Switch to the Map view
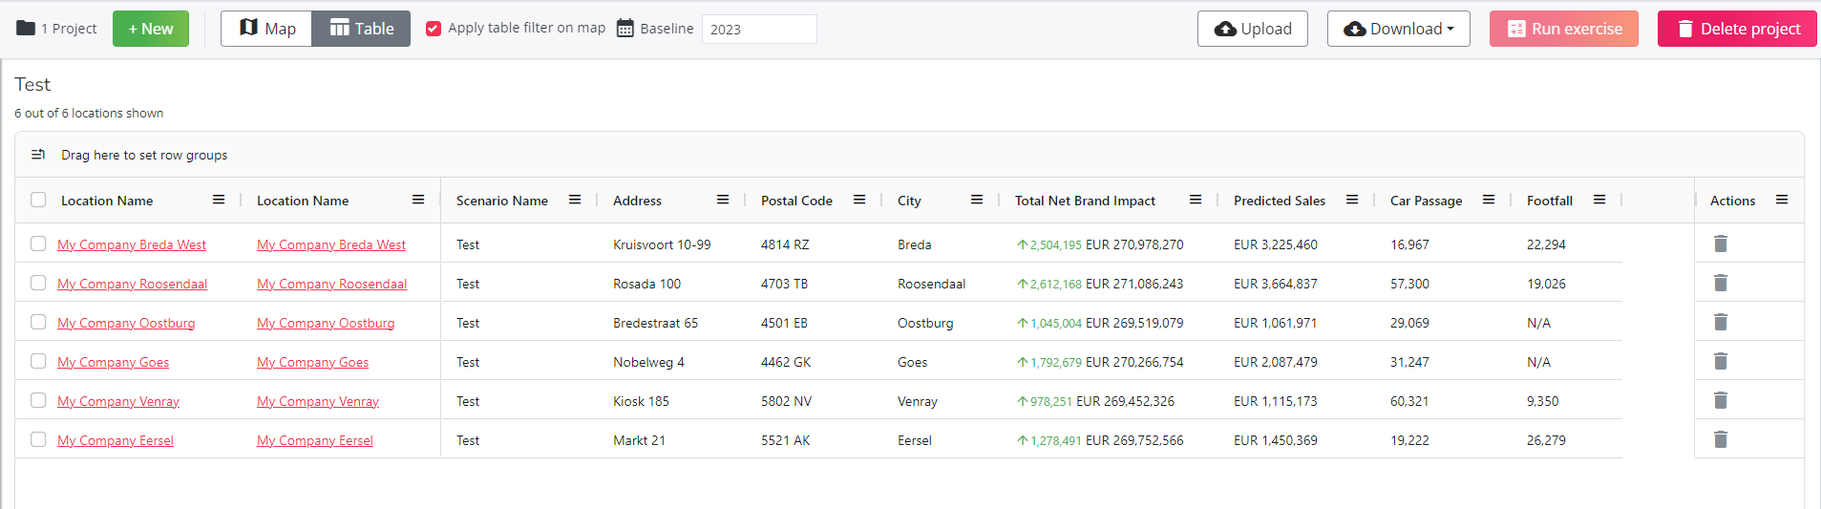Screen dimensions: 1821x509 pyautogui.click(x=266, y=29)
